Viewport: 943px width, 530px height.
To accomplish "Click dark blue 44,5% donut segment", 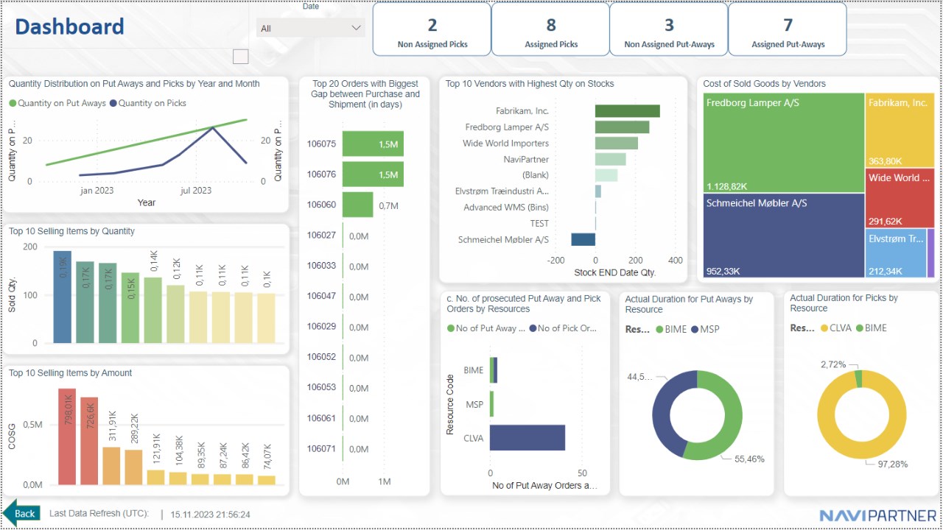I will (x=662, y=414).
